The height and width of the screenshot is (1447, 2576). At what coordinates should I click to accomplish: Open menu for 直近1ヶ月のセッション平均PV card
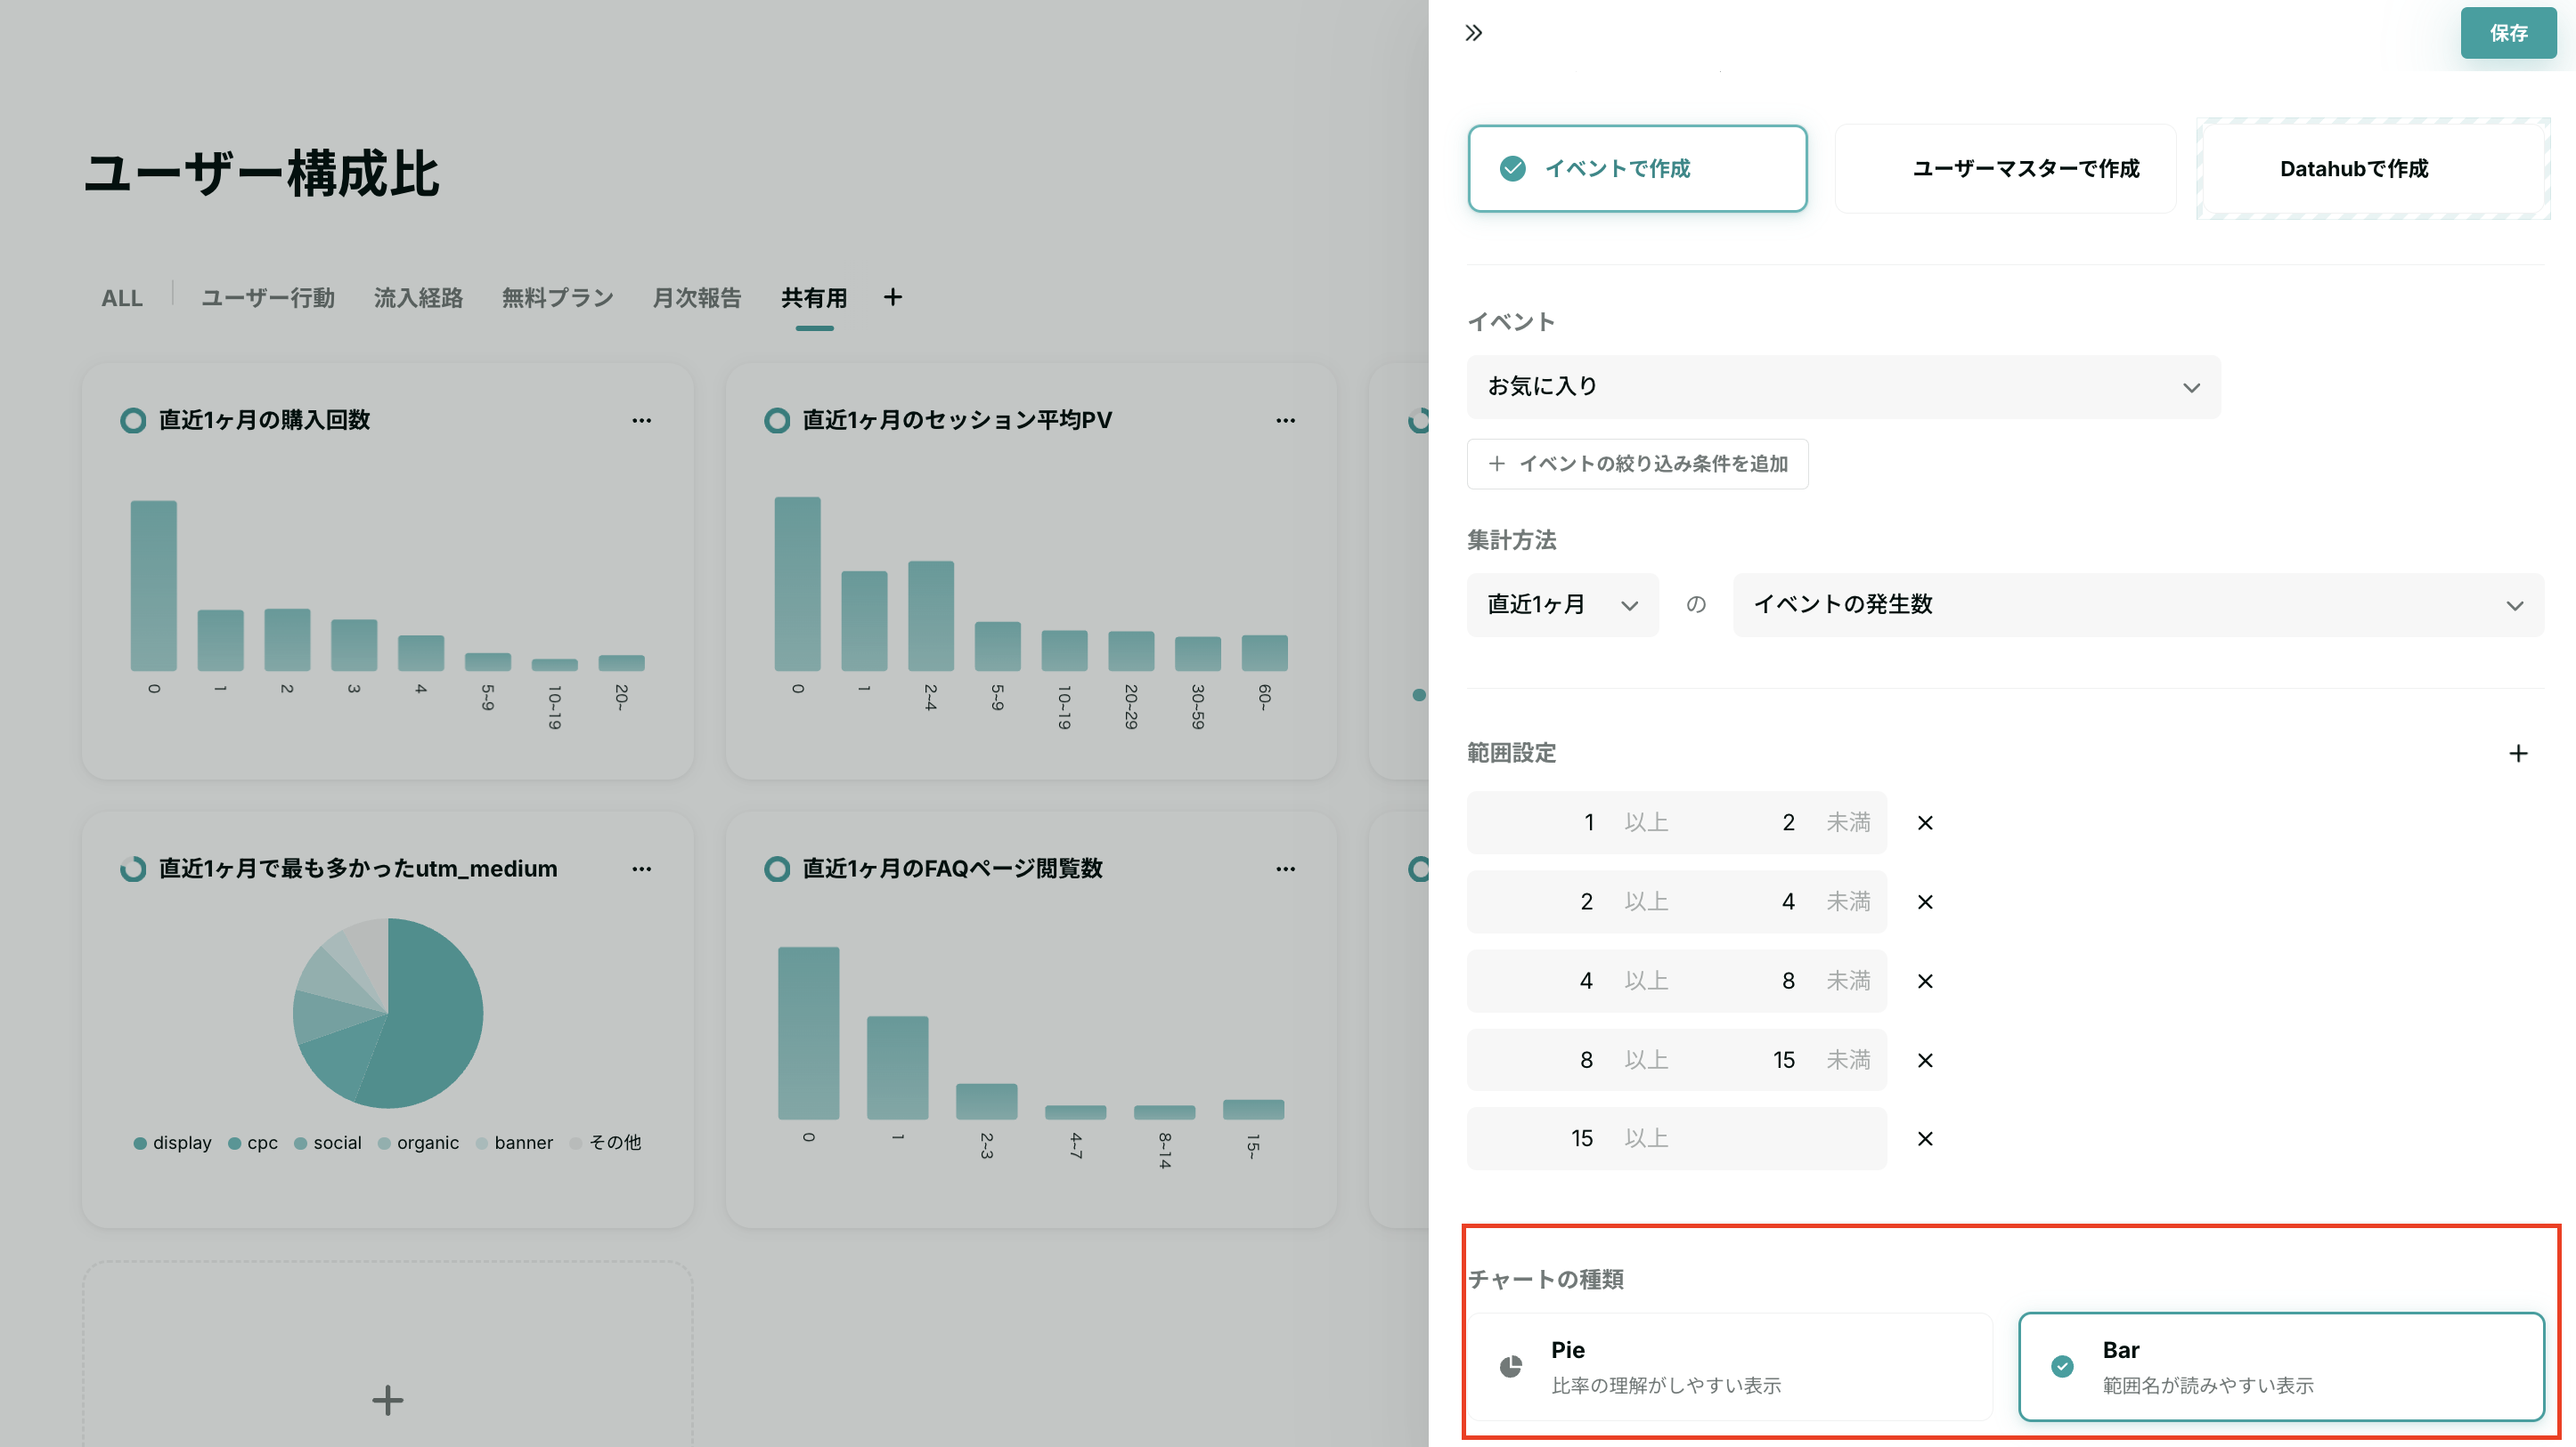coord(1286,421)
